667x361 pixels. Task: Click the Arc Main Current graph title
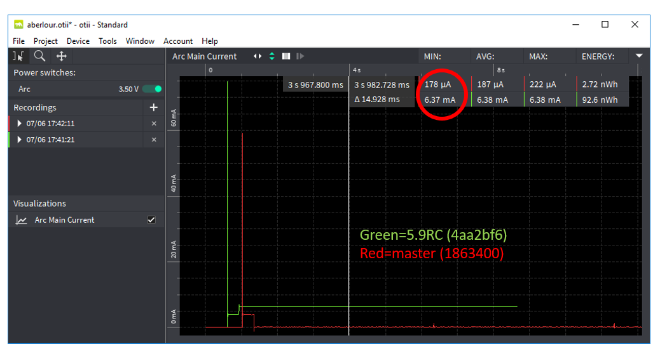(x=204, y=56)
